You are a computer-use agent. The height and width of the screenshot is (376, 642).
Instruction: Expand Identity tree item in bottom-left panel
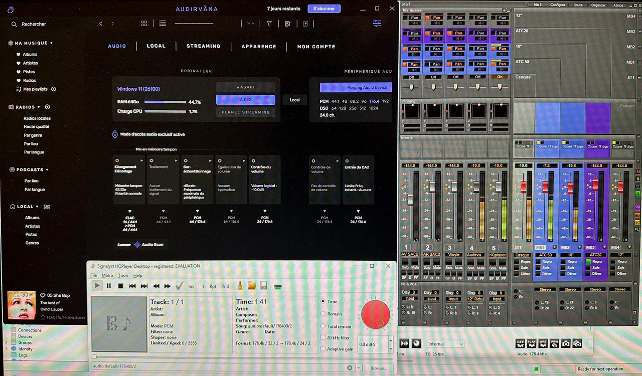[7, 349]
